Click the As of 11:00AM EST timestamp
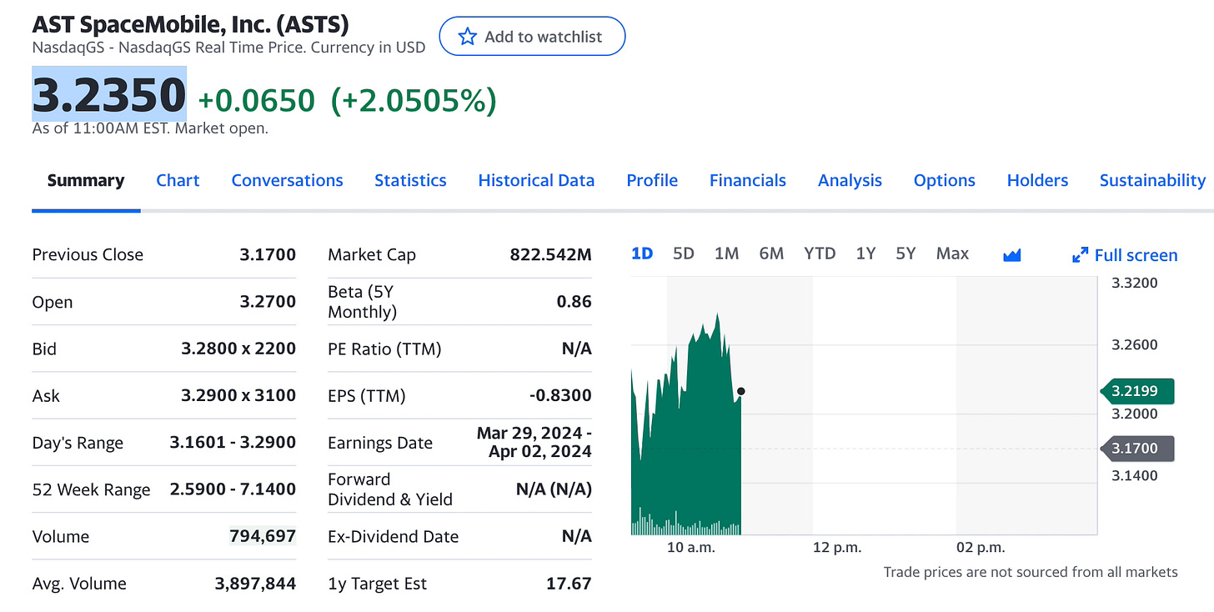 [x=150, y=128]
